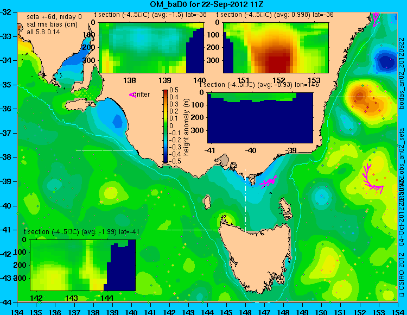Click the 143 label under the lat=-41 inset
The width and height of the screenshot is (407, 315).
coord(72,298)
